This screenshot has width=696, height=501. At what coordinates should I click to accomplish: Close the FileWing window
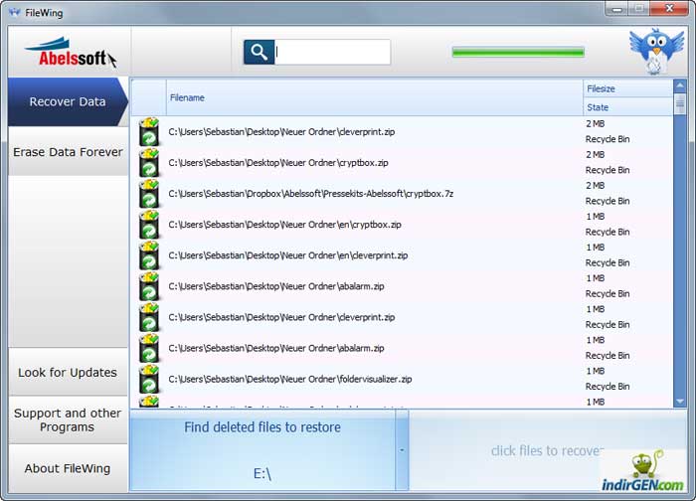(x=670, y=8)
